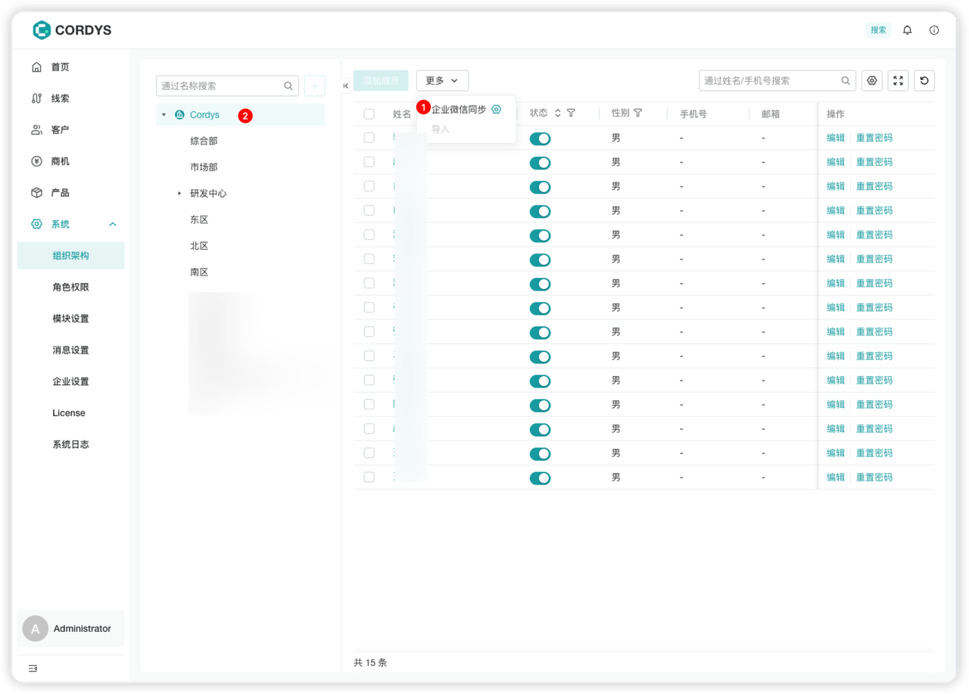Open License in the sidebar
969x694 pixels.
70,413
